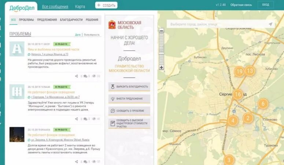Open address link Ногинск, 1-я улица Ильича

pyautogui.click(x=49, y=54)
